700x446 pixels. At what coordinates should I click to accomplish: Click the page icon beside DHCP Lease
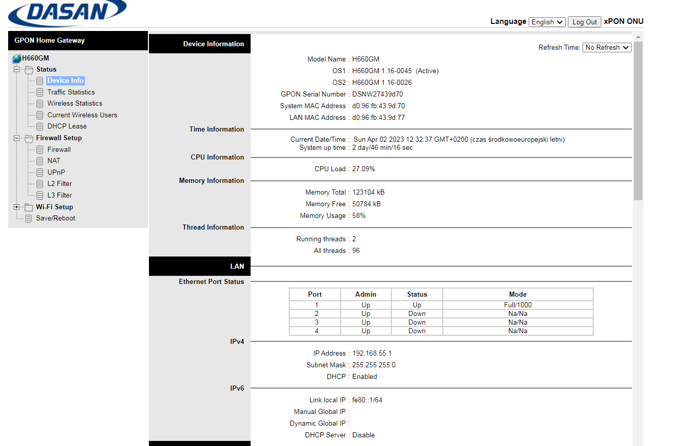click(40, 126)
